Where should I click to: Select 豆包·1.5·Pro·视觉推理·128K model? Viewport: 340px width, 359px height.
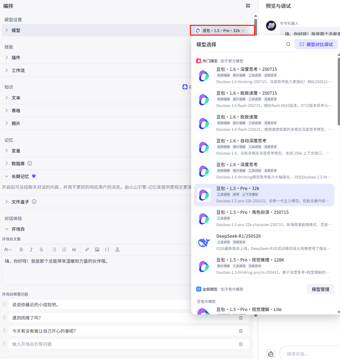(x=264, y=266)
